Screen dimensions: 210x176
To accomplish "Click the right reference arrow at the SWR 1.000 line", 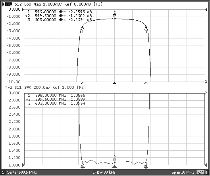I will (x=206, y=165).
